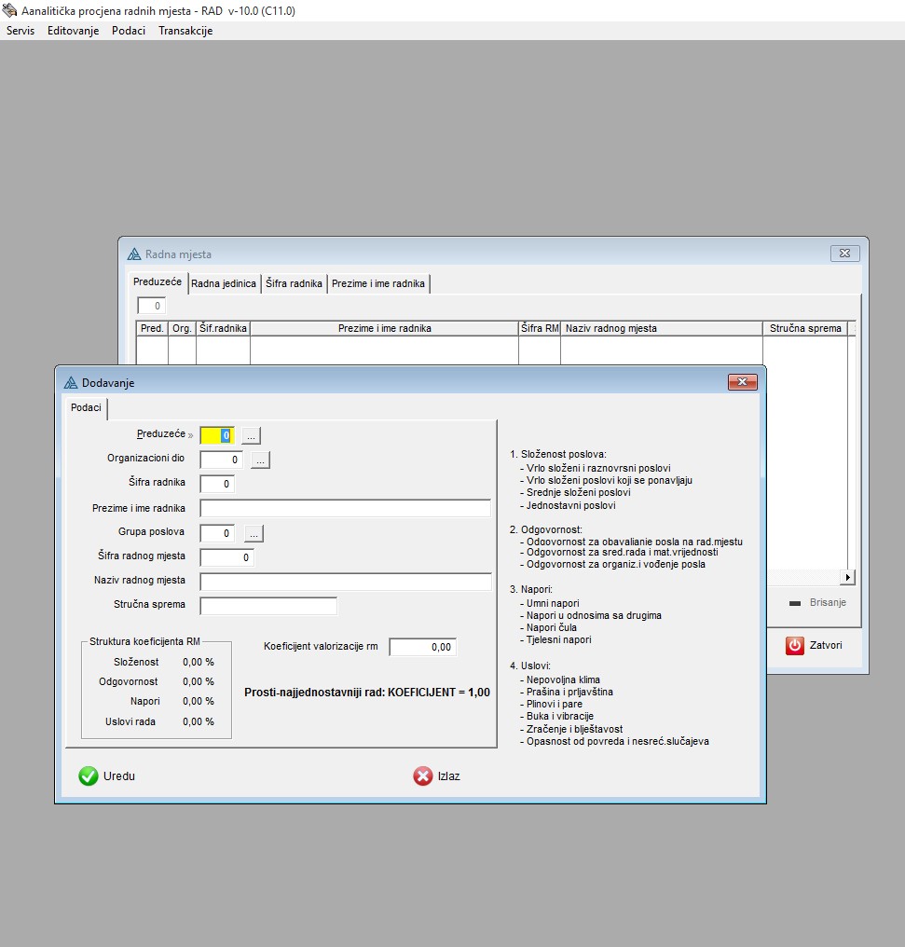Open Organizacioni dio lookup ellipsis button

point(260,460)
